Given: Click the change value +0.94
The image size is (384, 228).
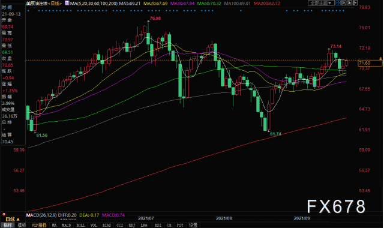Looking at the screenshot, I should (x=8, y=78).
